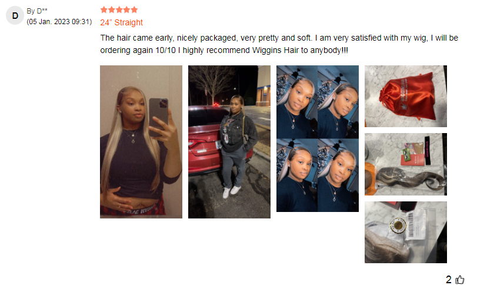This screenshot has height=285, width=487.
Task: Open the packaged wig with accessories photo
Action: (406, 164)
